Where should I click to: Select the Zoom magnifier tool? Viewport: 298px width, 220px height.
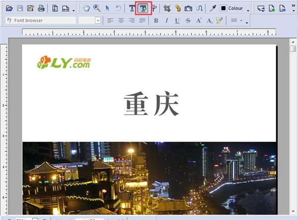point(97,8)
